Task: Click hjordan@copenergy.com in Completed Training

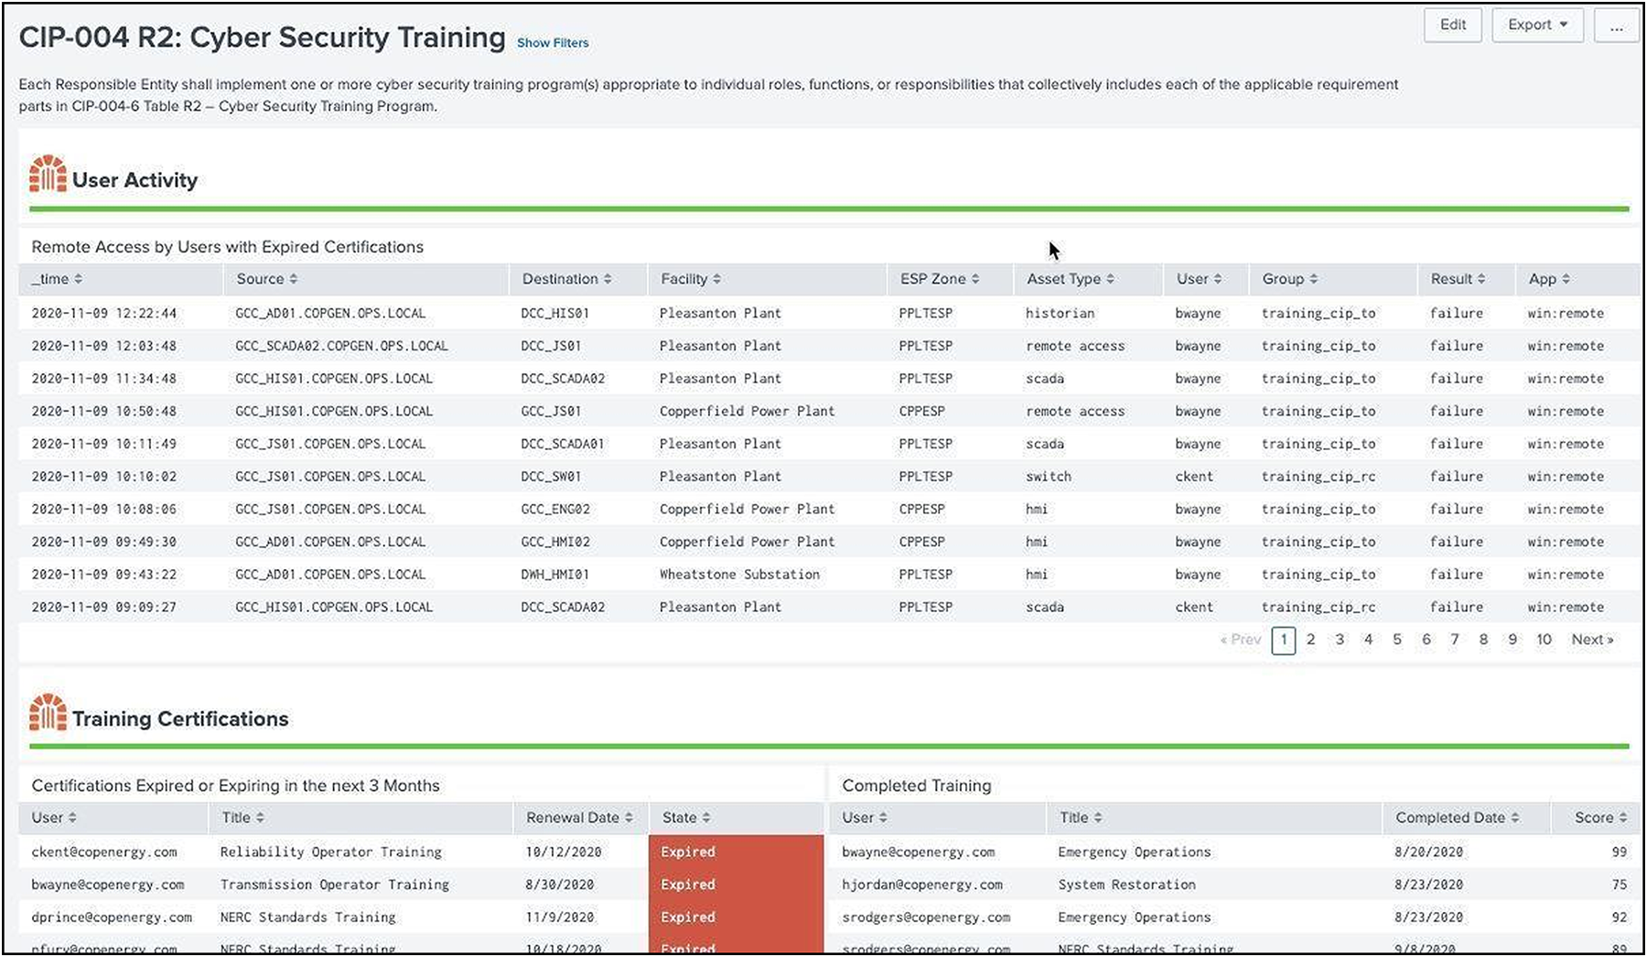Action: (922, 885)
